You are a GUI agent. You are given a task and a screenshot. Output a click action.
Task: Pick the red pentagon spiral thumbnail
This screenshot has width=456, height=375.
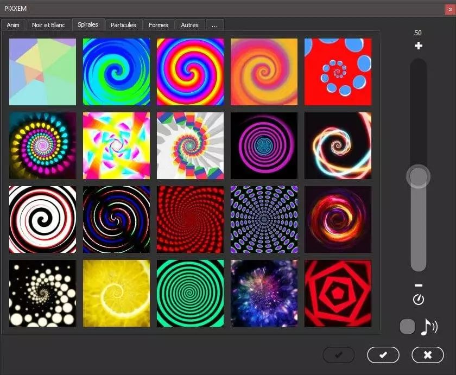pyautogui.click(x=338, y=293)
